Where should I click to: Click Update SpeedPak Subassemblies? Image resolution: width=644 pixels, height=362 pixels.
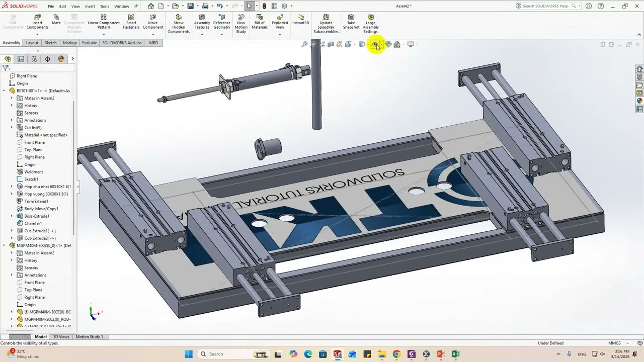coord(326,24)
